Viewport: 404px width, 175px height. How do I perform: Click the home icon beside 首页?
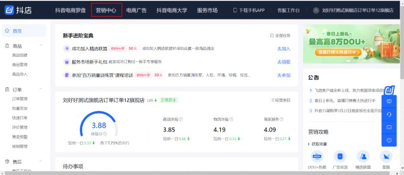click(x=7, y=31)
